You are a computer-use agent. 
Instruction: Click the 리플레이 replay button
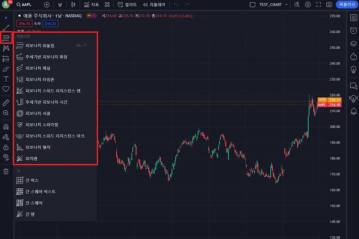pos(153,4)
